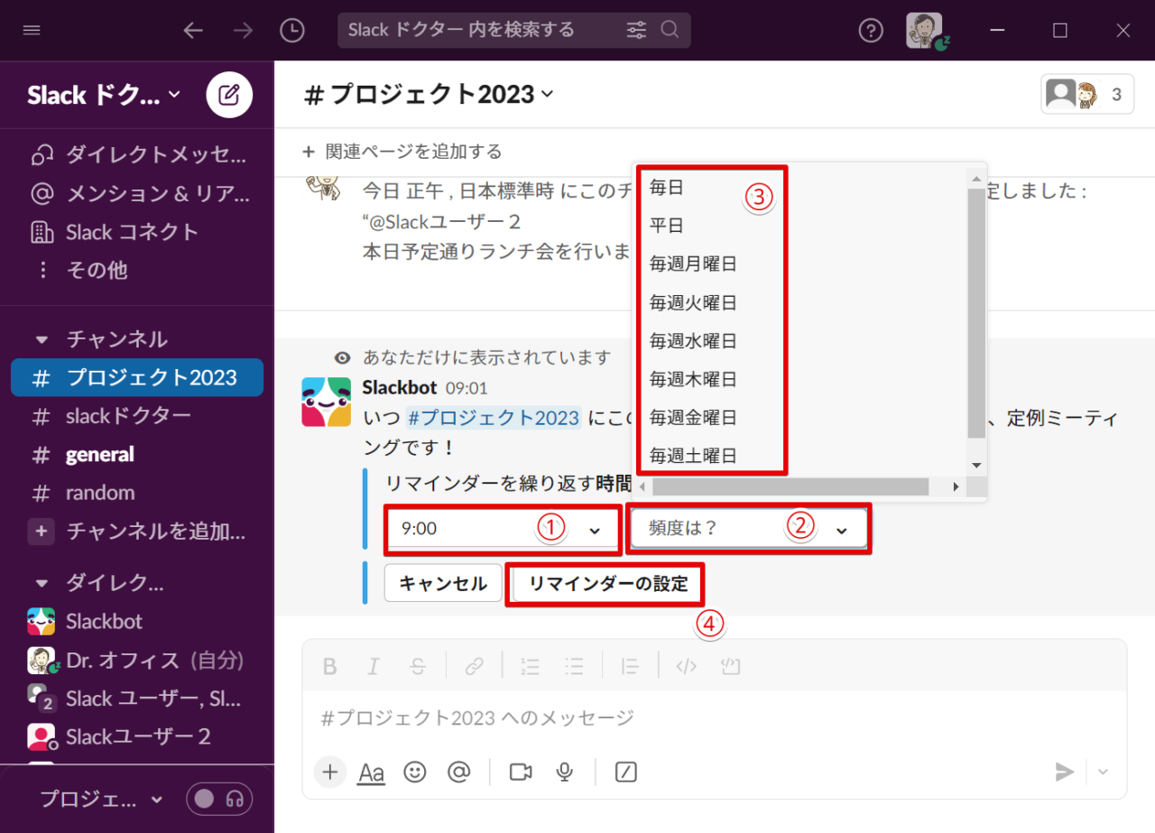1155x833 pixels.
Task: Click the キャンセル button
Action: [443, 584]
